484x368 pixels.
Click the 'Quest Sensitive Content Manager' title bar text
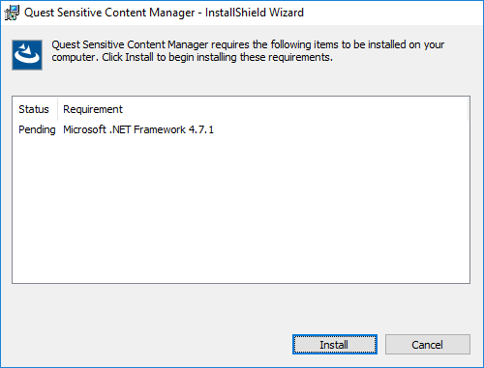(109, 13)
